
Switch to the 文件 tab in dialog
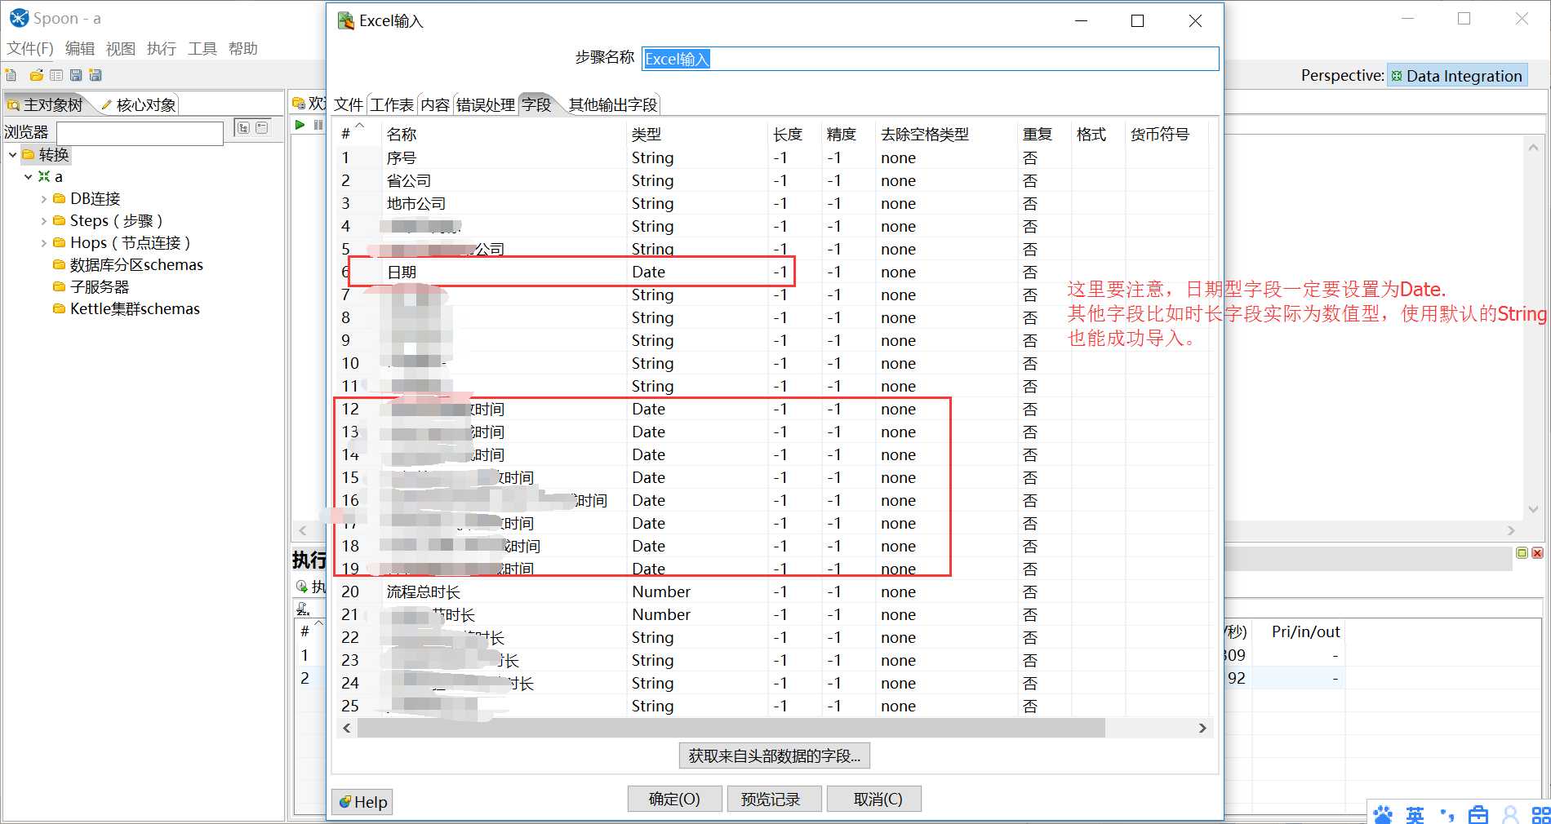pyautogui.click(x=349, y=104)
